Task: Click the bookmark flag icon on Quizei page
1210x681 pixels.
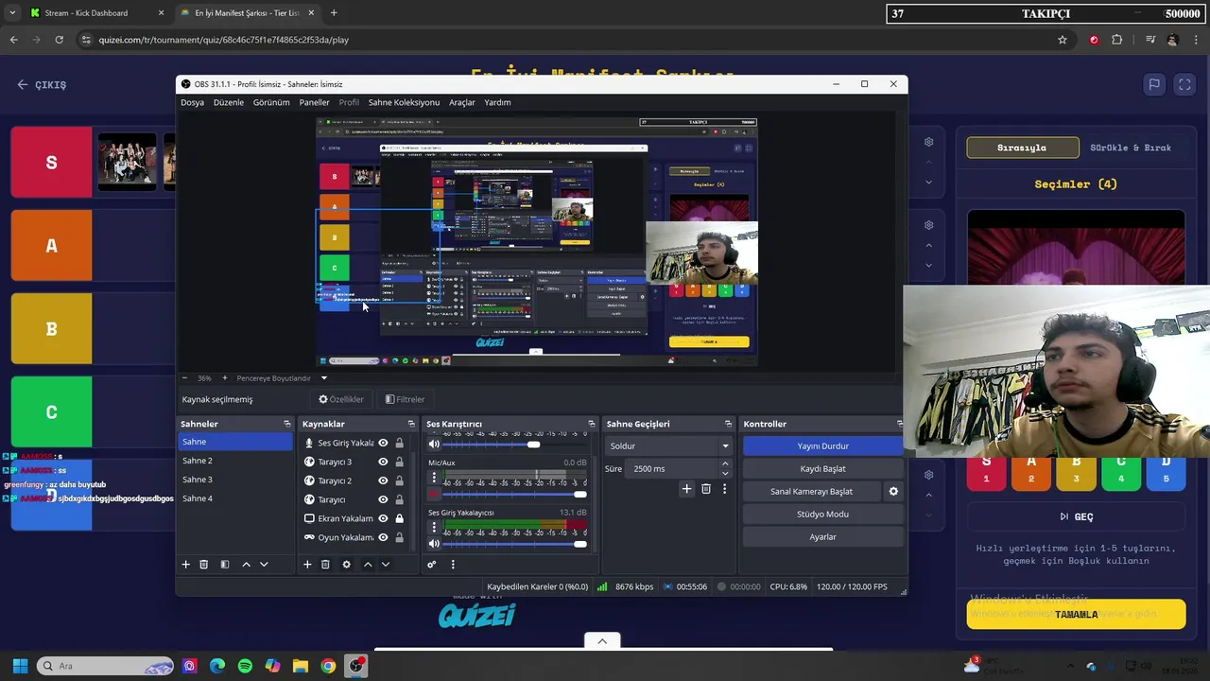Action: pos(1154,84)
